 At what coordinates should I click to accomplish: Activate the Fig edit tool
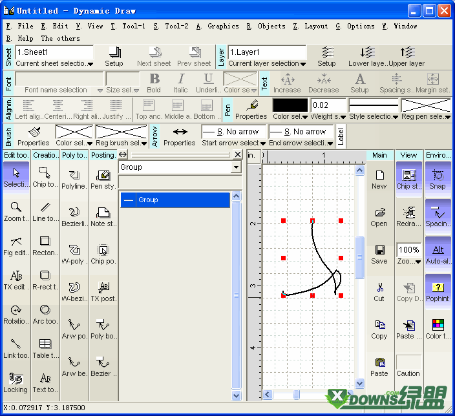click(x=16, y=246)
